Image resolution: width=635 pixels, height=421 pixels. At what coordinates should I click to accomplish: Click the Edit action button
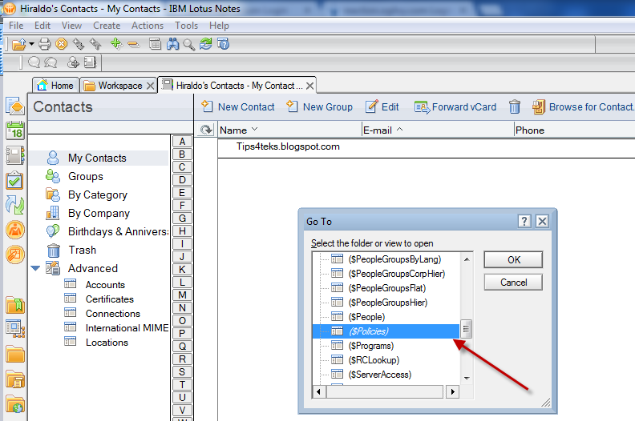pyautogui.click(x=382, y=106)
